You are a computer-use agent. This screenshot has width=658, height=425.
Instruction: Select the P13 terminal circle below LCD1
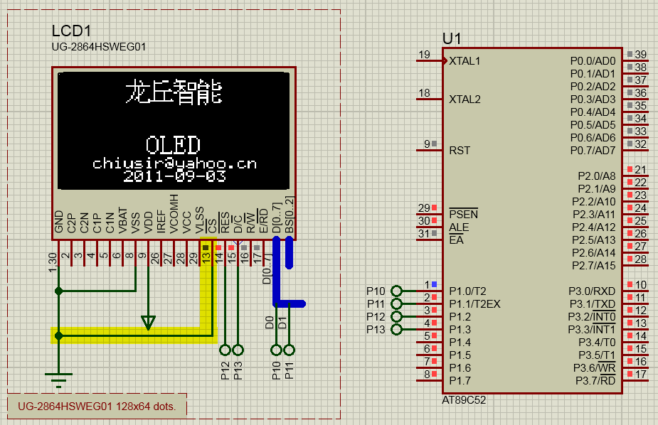pos(238,350)
